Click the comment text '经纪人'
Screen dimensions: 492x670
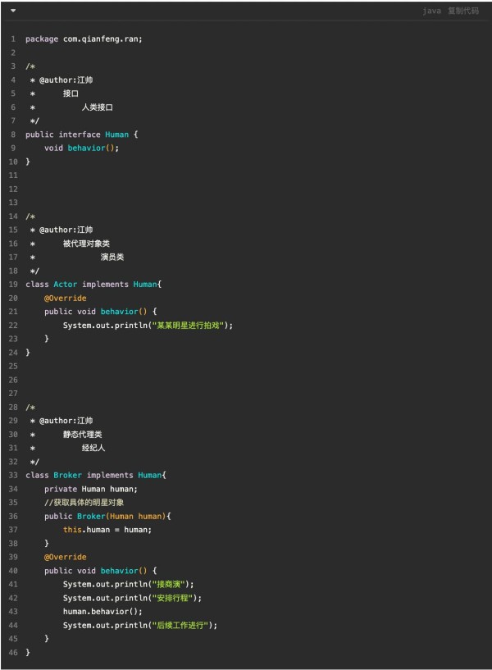(x=93, y=448)
